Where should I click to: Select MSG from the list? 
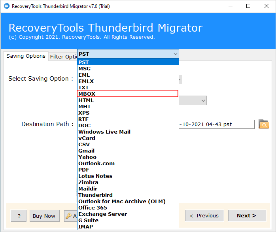128,69
